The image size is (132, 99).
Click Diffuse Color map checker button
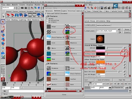125,54
